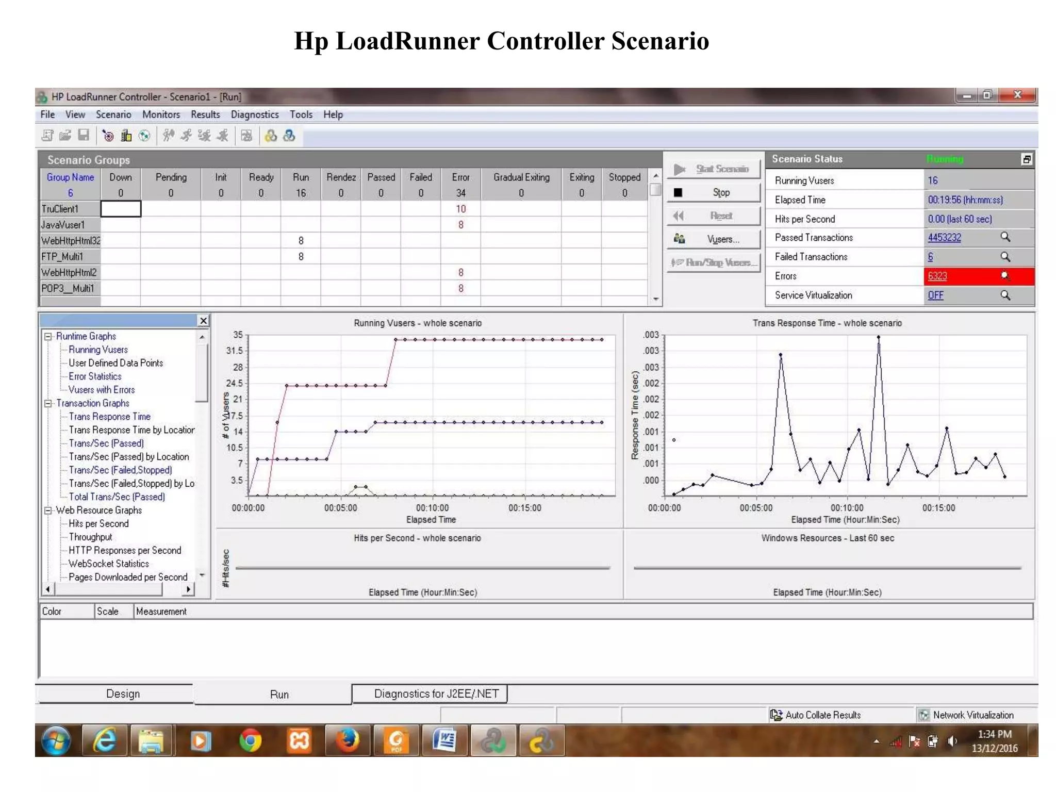The width and height of the screenshot is (1056, 792).
Task: Open the Diagnostics menu
Action: click(x=255, y=114)
